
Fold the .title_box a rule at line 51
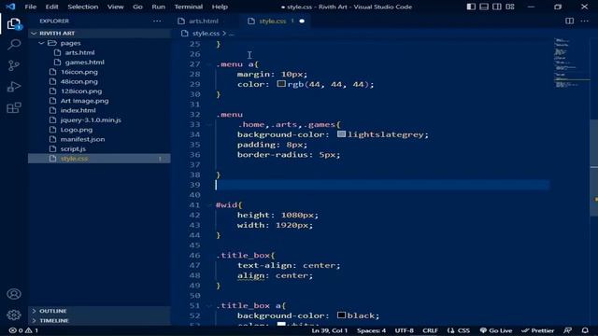pos(209,305)
